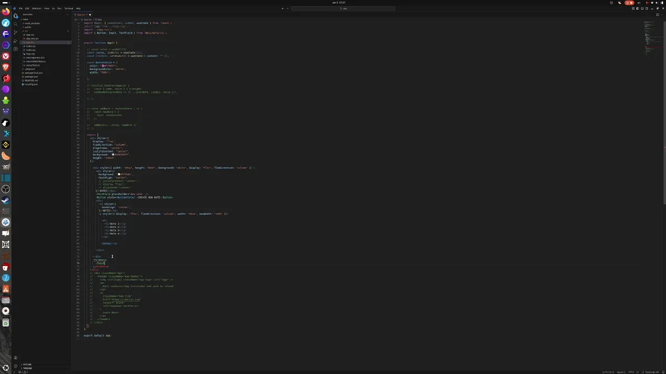Open the volume indicator in system tray
Viewport: 666px width, 374px height.
click(657, 3)
